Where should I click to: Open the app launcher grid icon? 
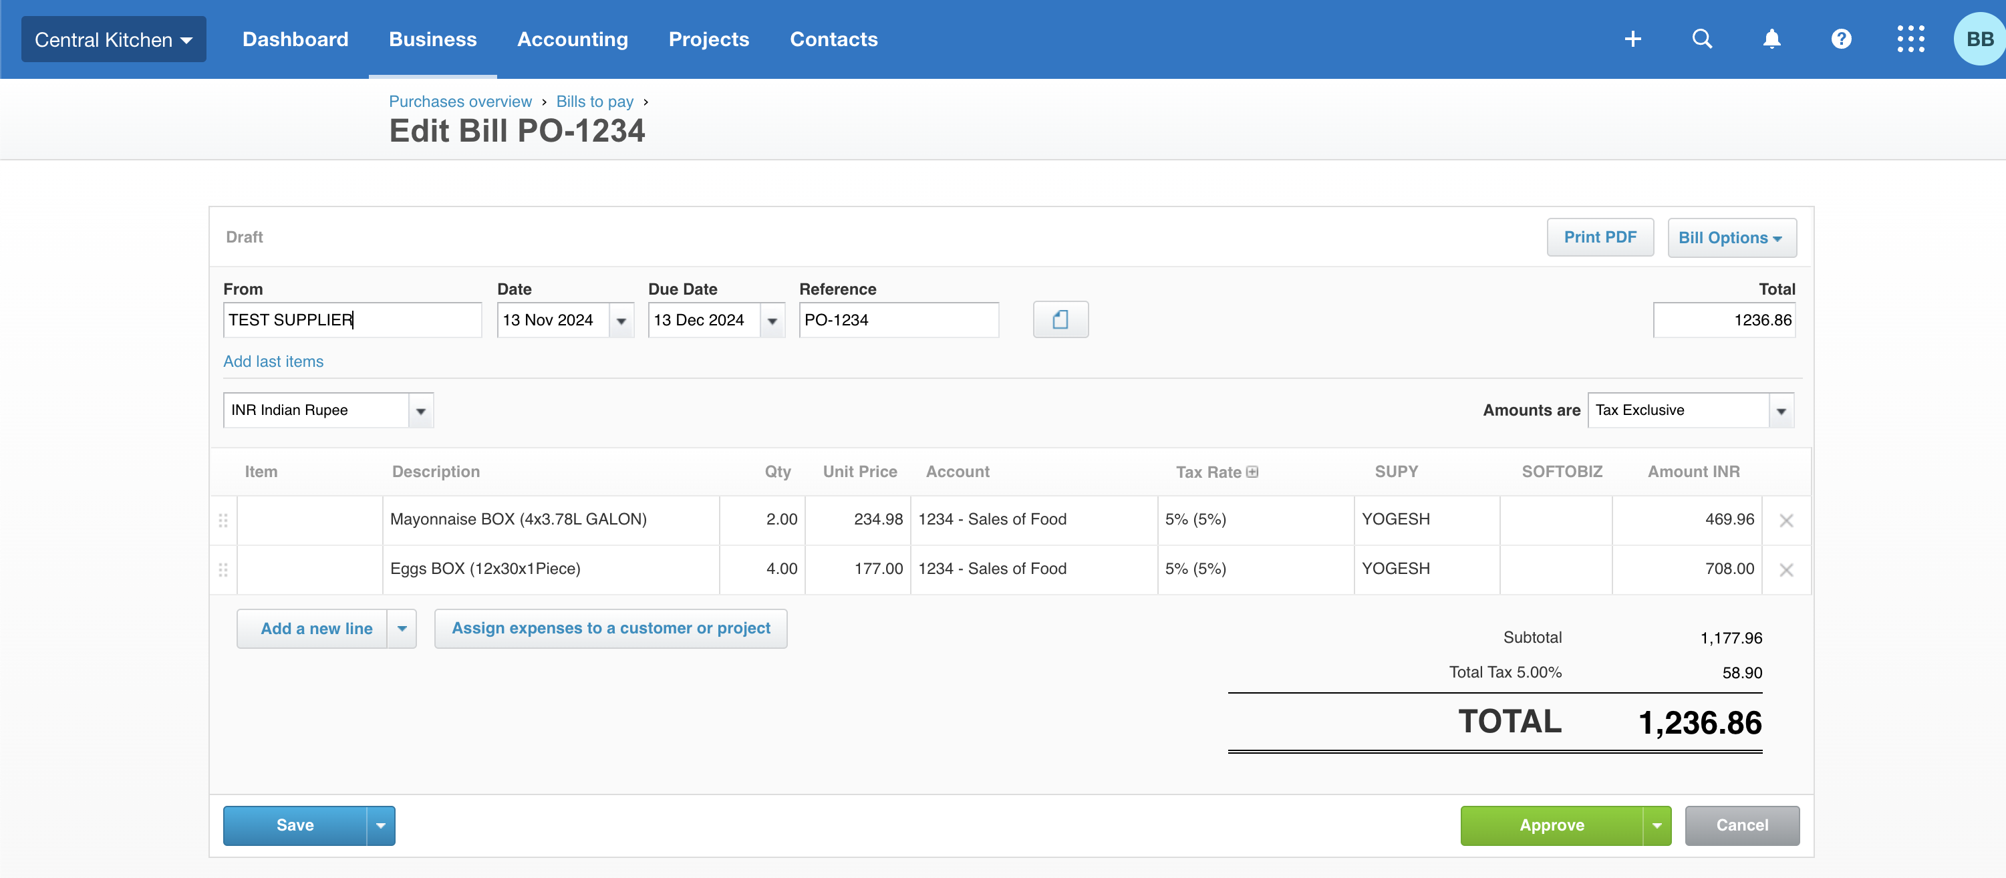pyautogui.click(x=1910, y=39)
